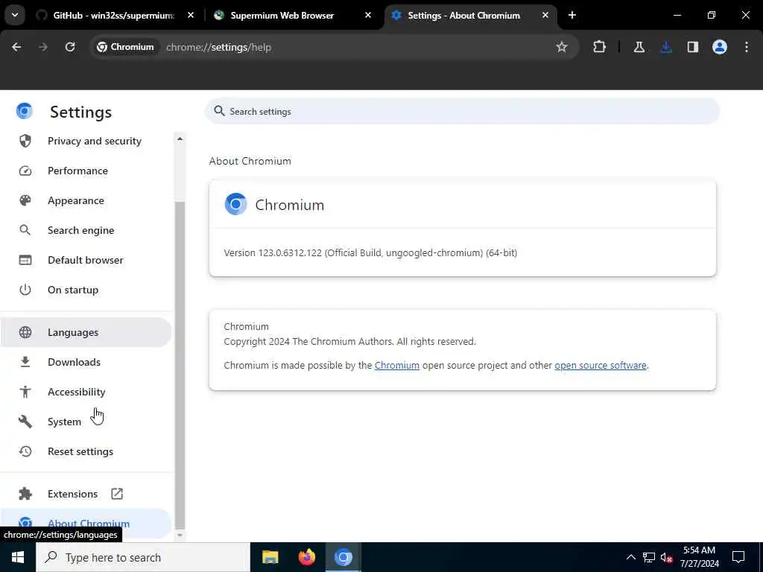This screenshot has height=572, width=763.
Task: Go back with the back arrow
Action: (16, 47)
